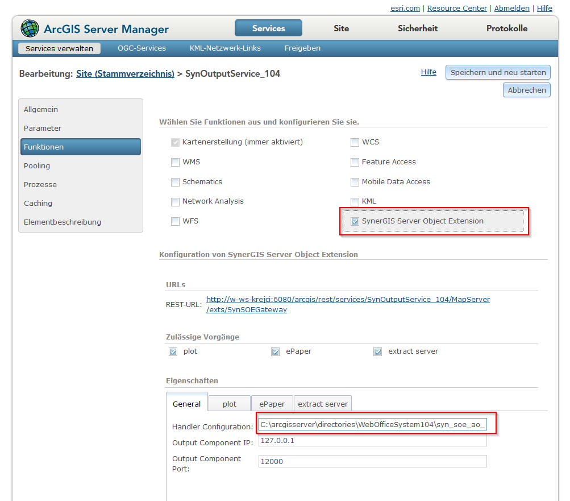
Task: Switch to the OGC-Services tab
Action: point(142,48)
